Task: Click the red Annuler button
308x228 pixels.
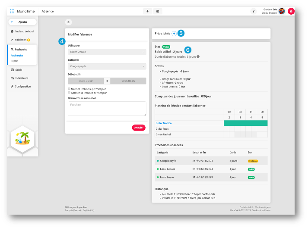Action: (x=138, y=128)
